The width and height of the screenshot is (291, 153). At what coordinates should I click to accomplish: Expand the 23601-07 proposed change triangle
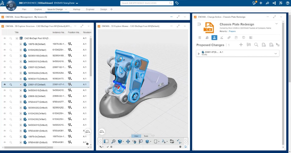pyautogui.click(x=199, y=54)
